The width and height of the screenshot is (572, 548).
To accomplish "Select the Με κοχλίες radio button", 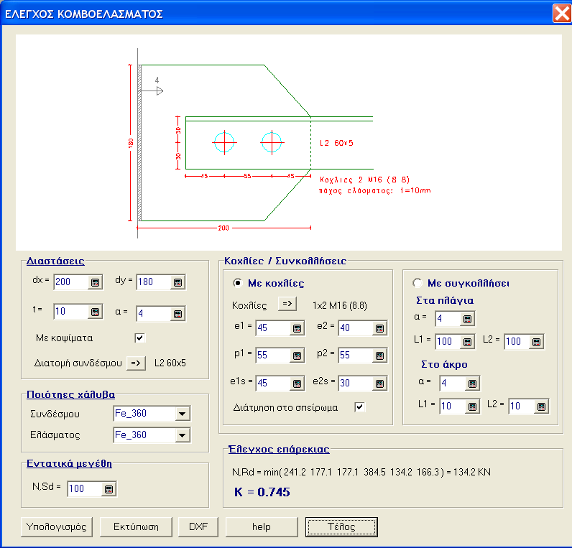I will point(237,283).
